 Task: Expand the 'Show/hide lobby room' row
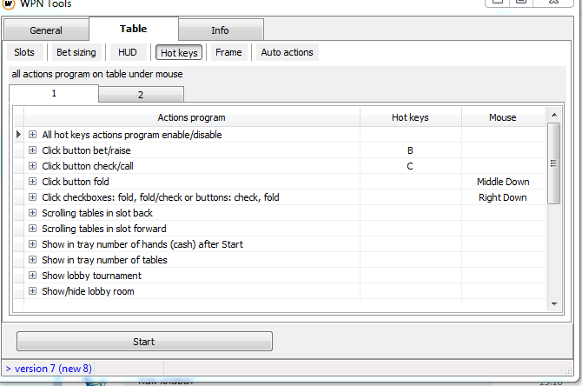pos(33,291)
